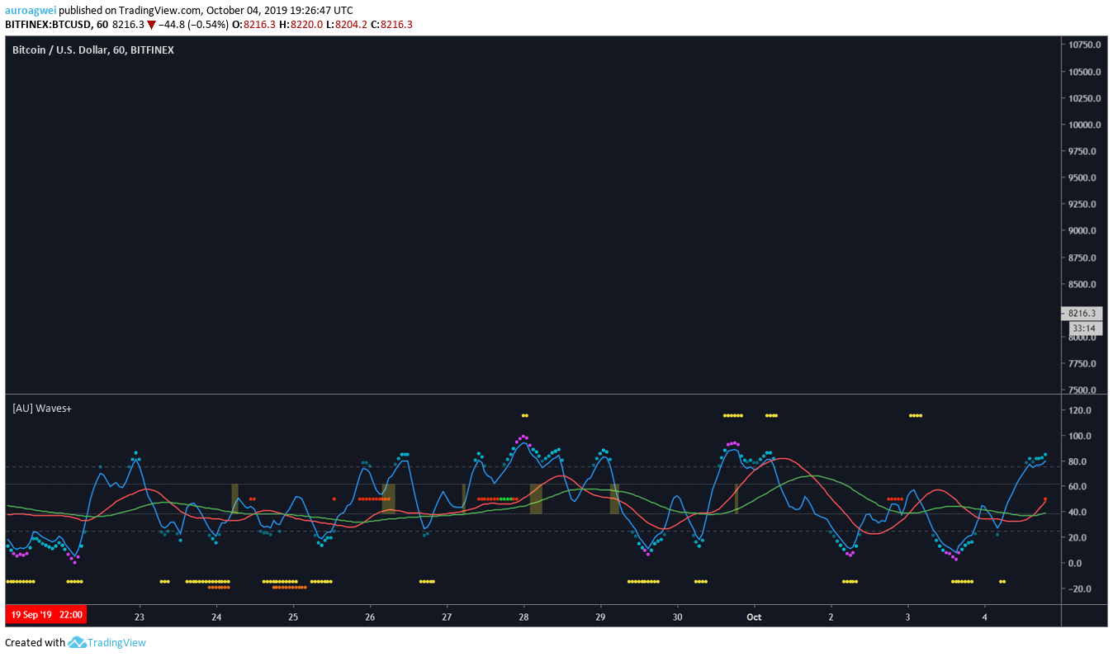Viewport: 1113px width, 657px height.
Task: Click the 29 date label on time axis
Action: [600, 616]
